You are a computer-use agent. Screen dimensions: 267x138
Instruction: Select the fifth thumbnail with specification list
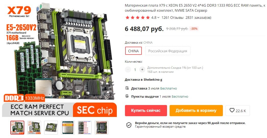[85, 128]
